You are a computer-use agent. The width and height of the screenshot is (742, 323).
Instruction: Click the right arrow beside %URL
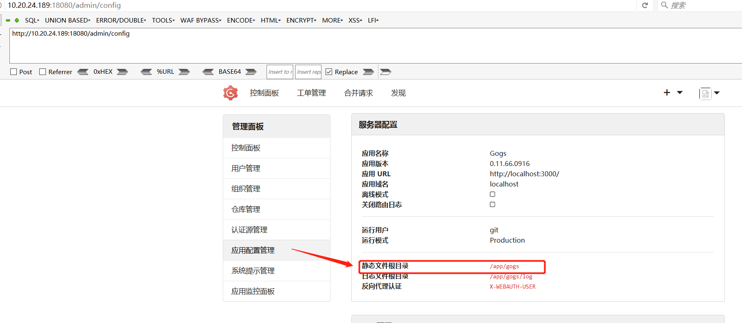[x=184, y=72]
